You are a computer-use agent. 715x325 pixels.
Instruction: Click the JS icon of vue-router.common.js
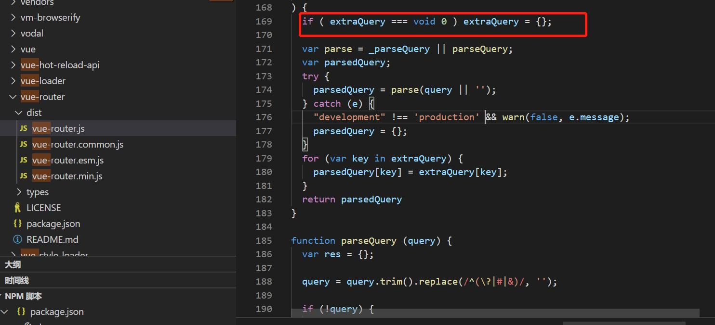coord(23,145)
